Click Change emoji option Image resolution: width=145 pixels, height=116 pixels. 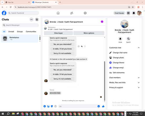(x=116, y=68)
